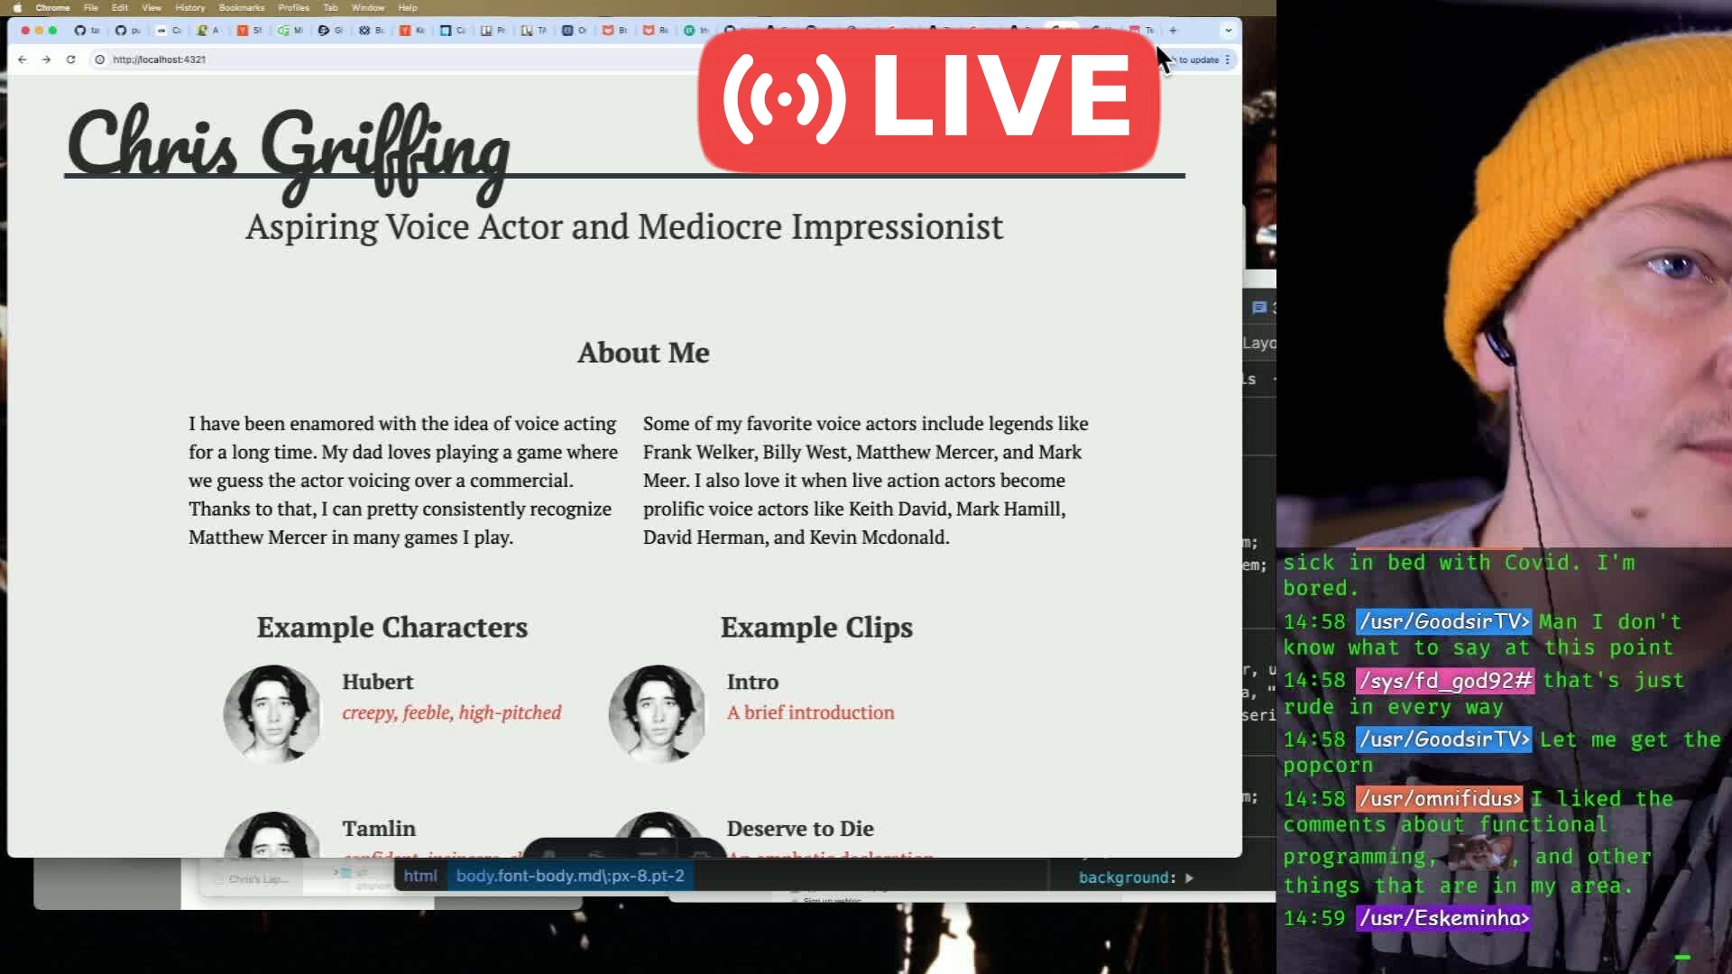Click the Hubert character name

377,682
